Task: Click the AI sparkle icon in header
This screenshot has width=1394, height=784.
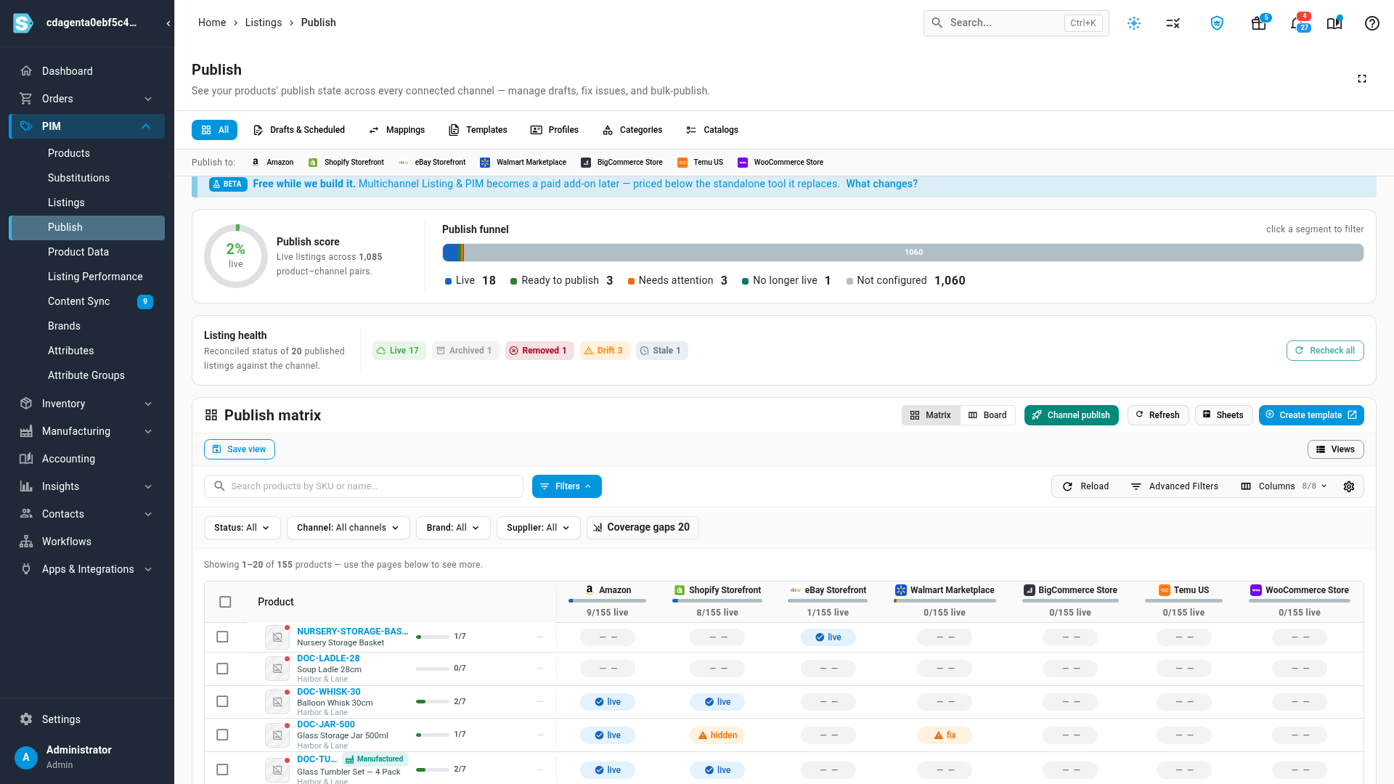Action: (x=1133, y=23)
